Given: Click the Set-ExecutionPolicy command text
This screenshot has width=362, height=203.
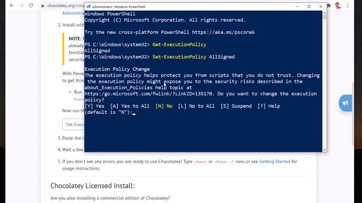Looking at the screenshot, I should pos(179,57).
